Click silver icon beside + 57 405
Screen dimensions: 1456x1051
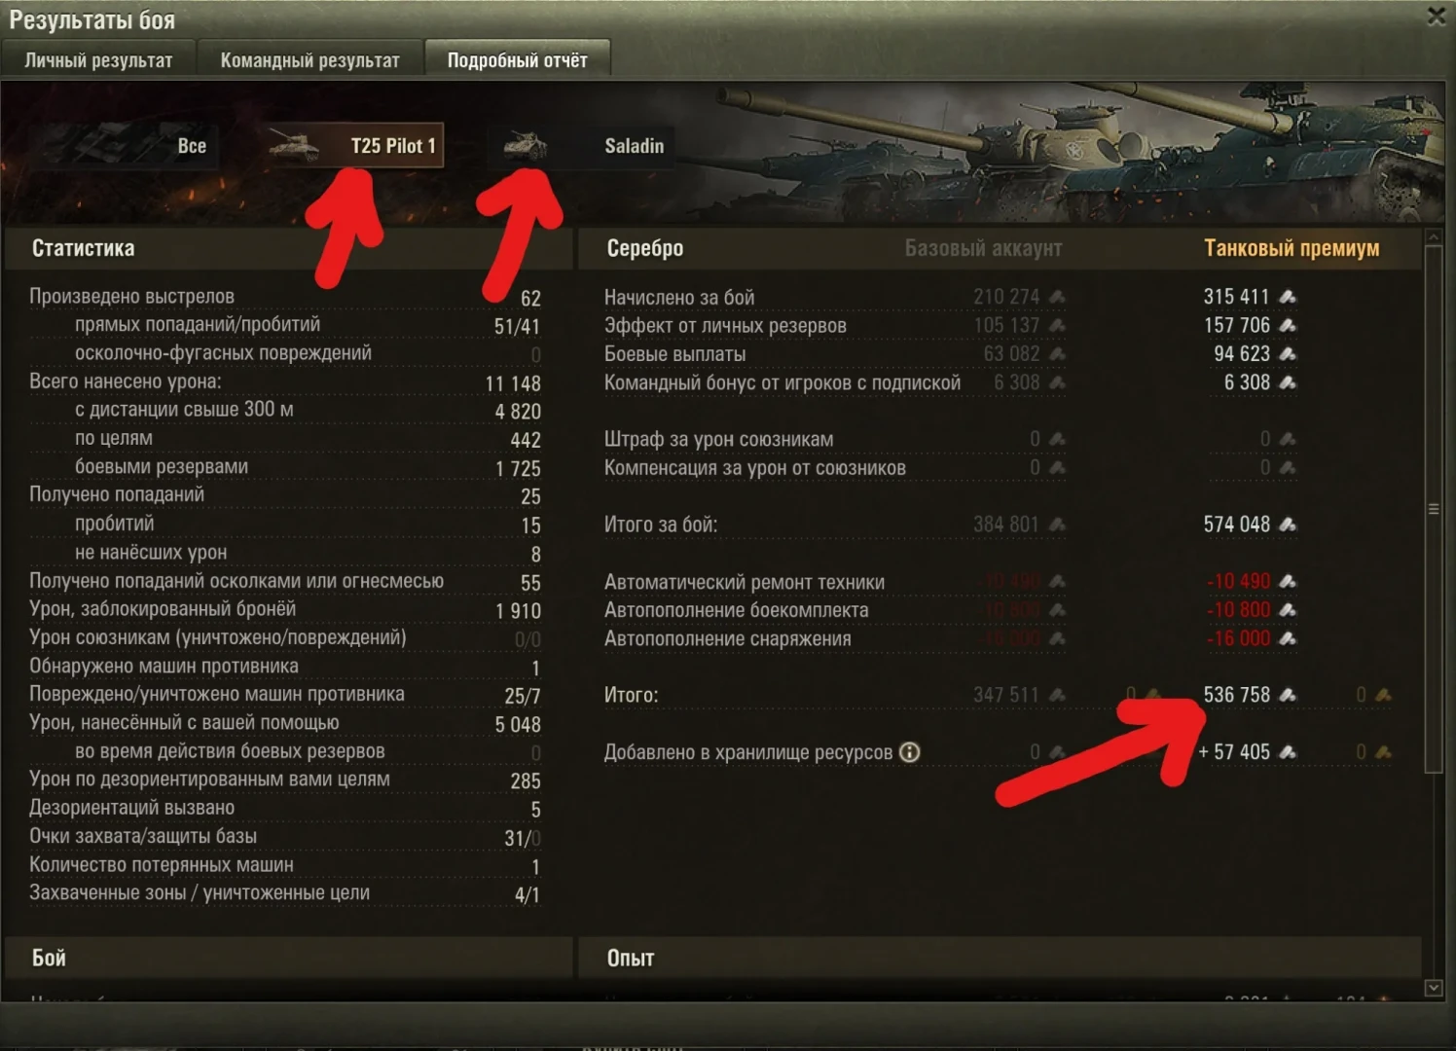point(1287,752)
